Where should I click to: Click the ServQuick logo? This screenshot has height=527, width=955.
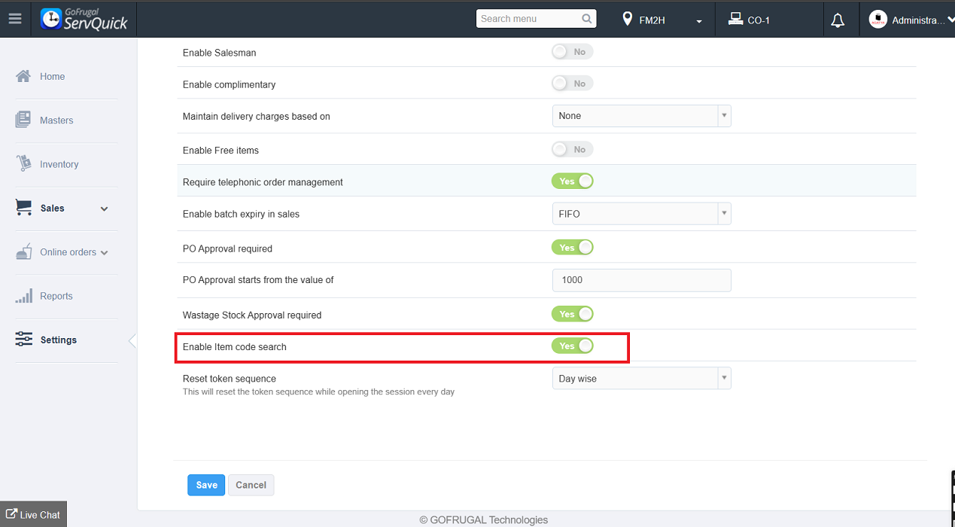84,20
